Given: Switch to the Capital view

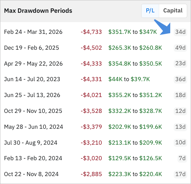Looking at the screenshot, I should pyautogui.click(x=173, y=11).
